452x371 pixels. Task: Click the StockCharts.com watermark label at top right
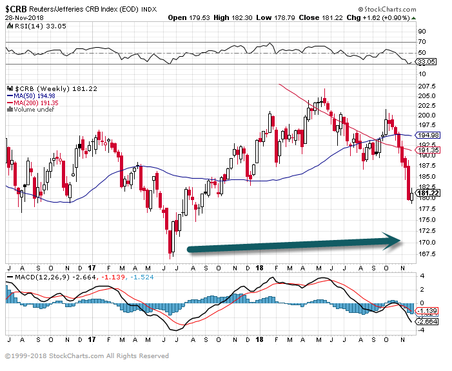point(387,9)
